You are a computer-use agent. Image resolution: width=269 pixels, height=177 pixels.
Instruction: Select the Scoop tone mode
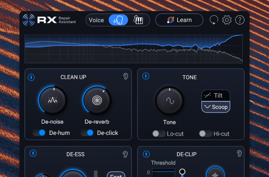point(216,107)
